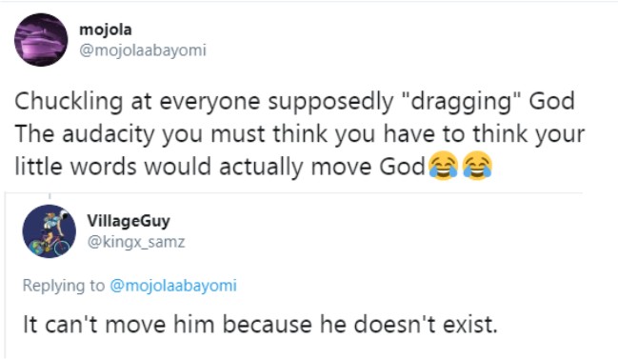Click the @kingx_samz handle
Viewport: 618px width, 359px height.
pos(136,242)
